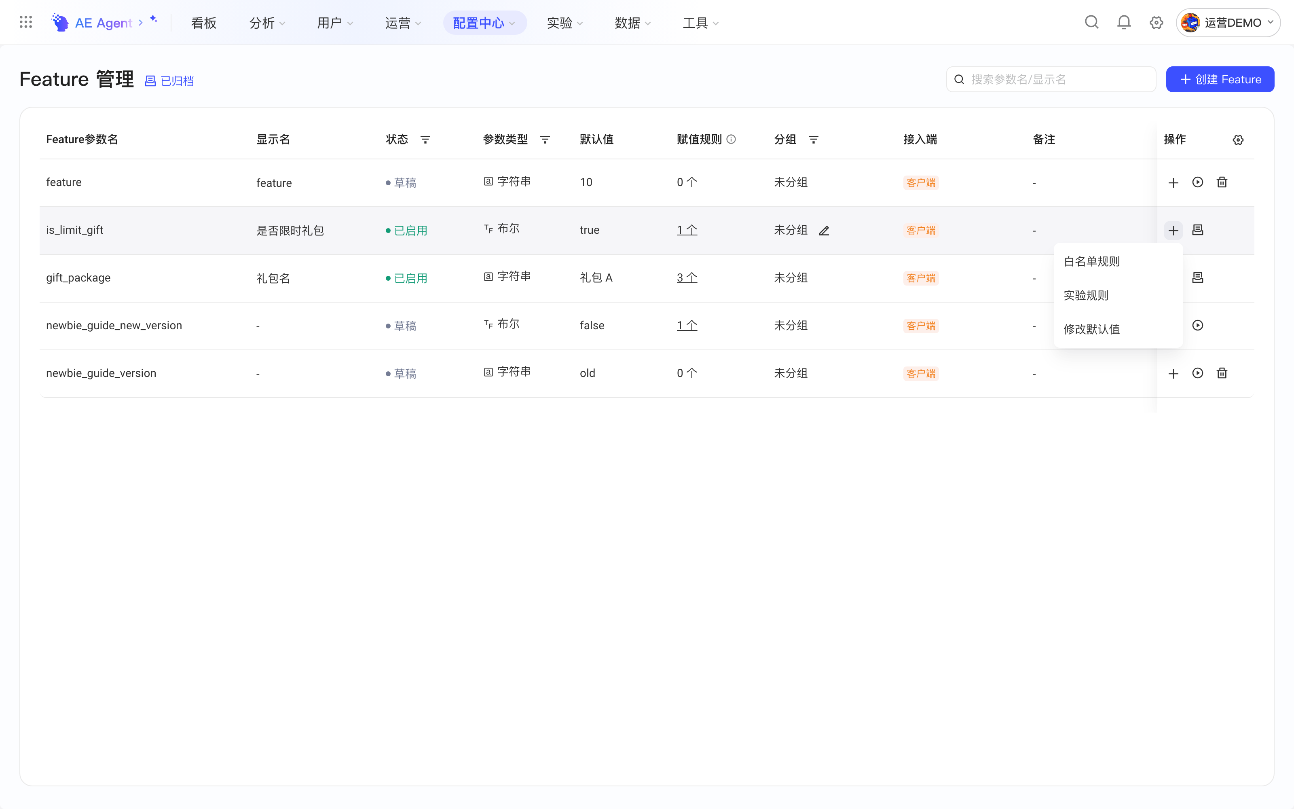Open 运营DEMO account dropdown

click(x=1228, y=23)
